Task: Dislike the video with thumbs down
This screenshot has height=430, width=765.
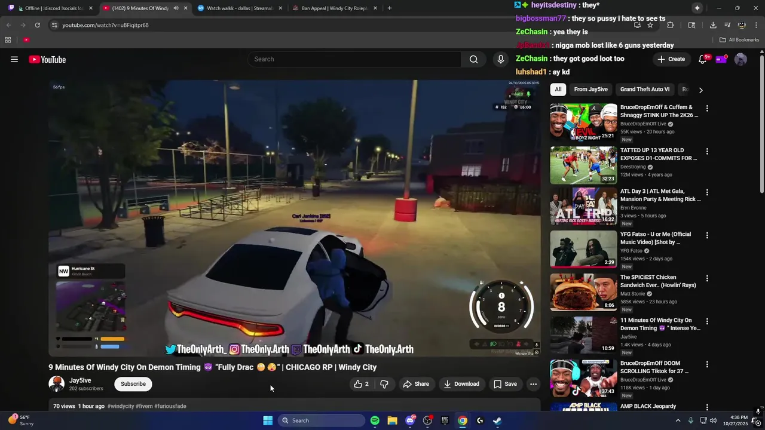Action: tap(384, 384)
